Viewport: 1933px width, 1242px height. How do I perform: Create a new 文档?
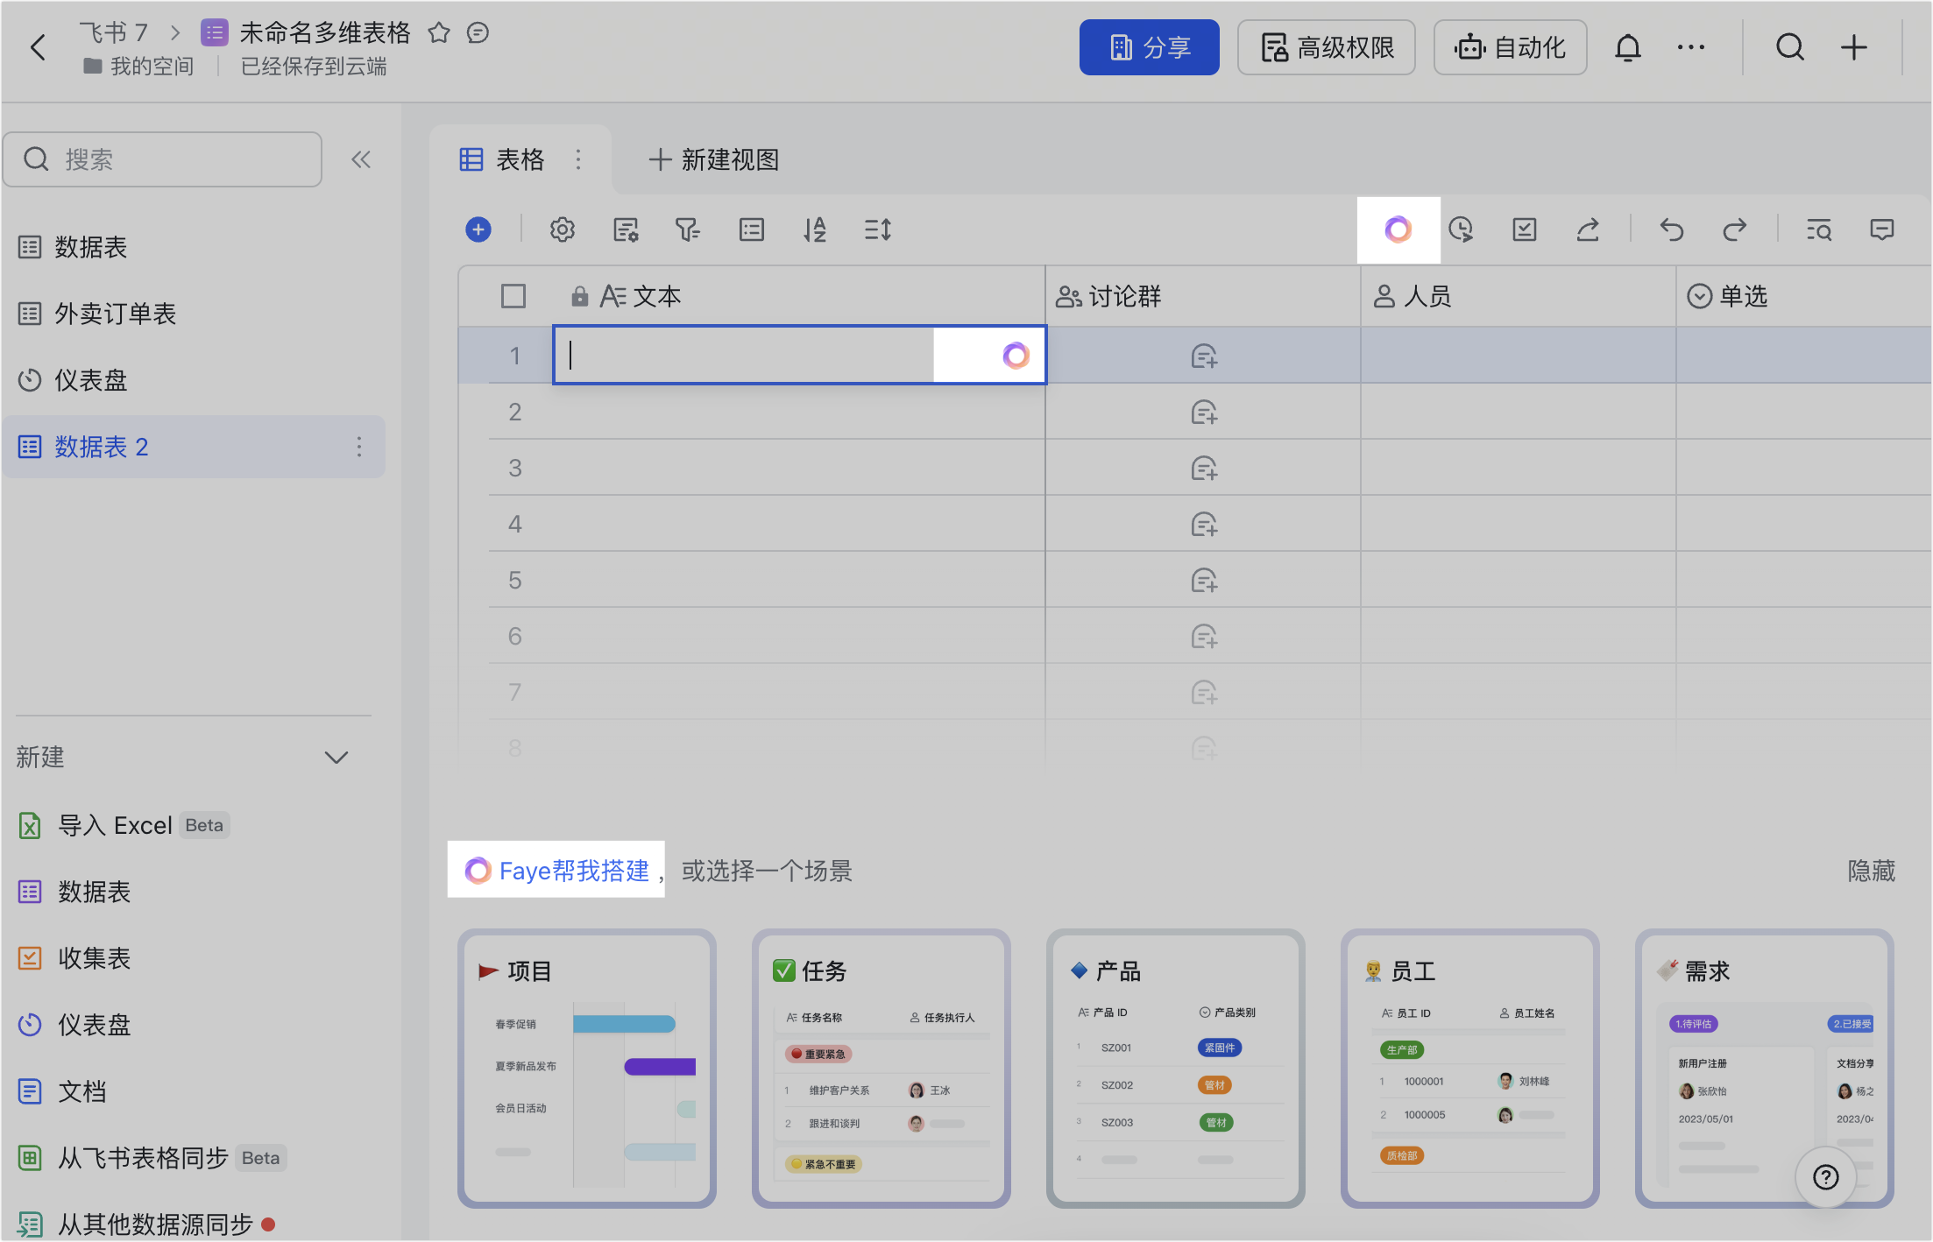(x=62, y=1091)
